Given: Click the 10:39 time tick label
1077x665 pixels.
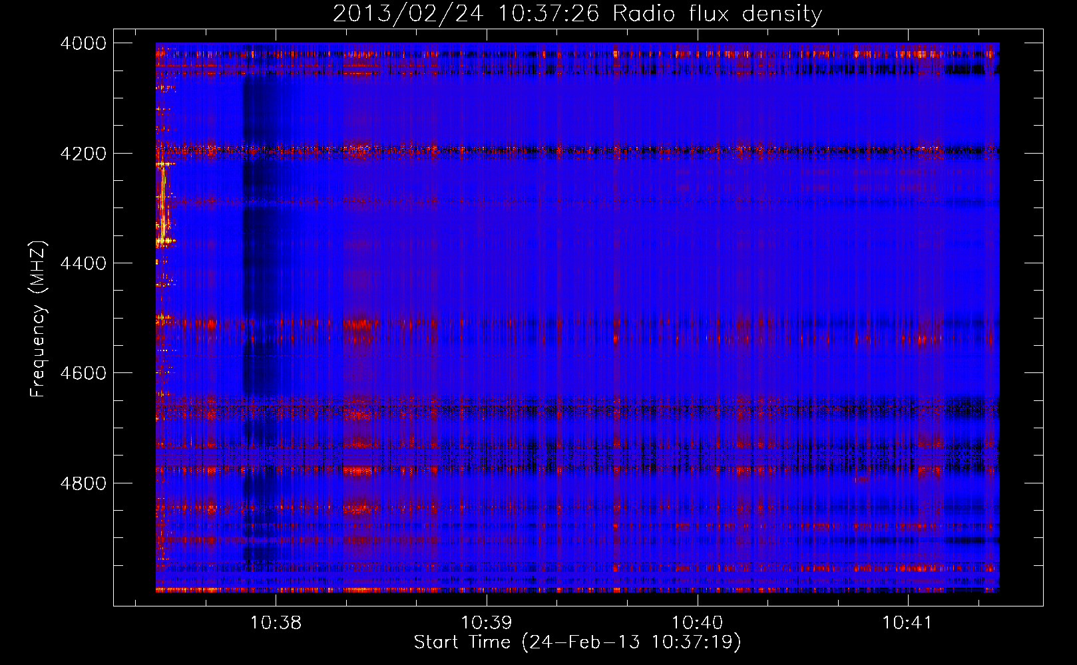Looking at the screenshot, I should [487, 623].
